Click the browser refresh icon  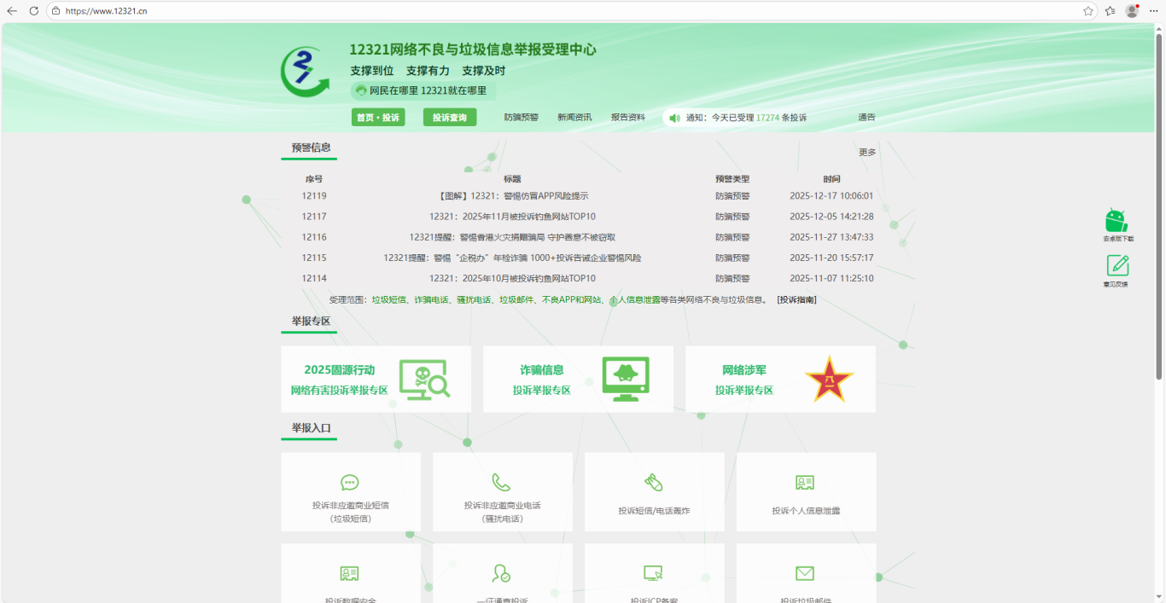pyautogui.click(x=34, y=11)
